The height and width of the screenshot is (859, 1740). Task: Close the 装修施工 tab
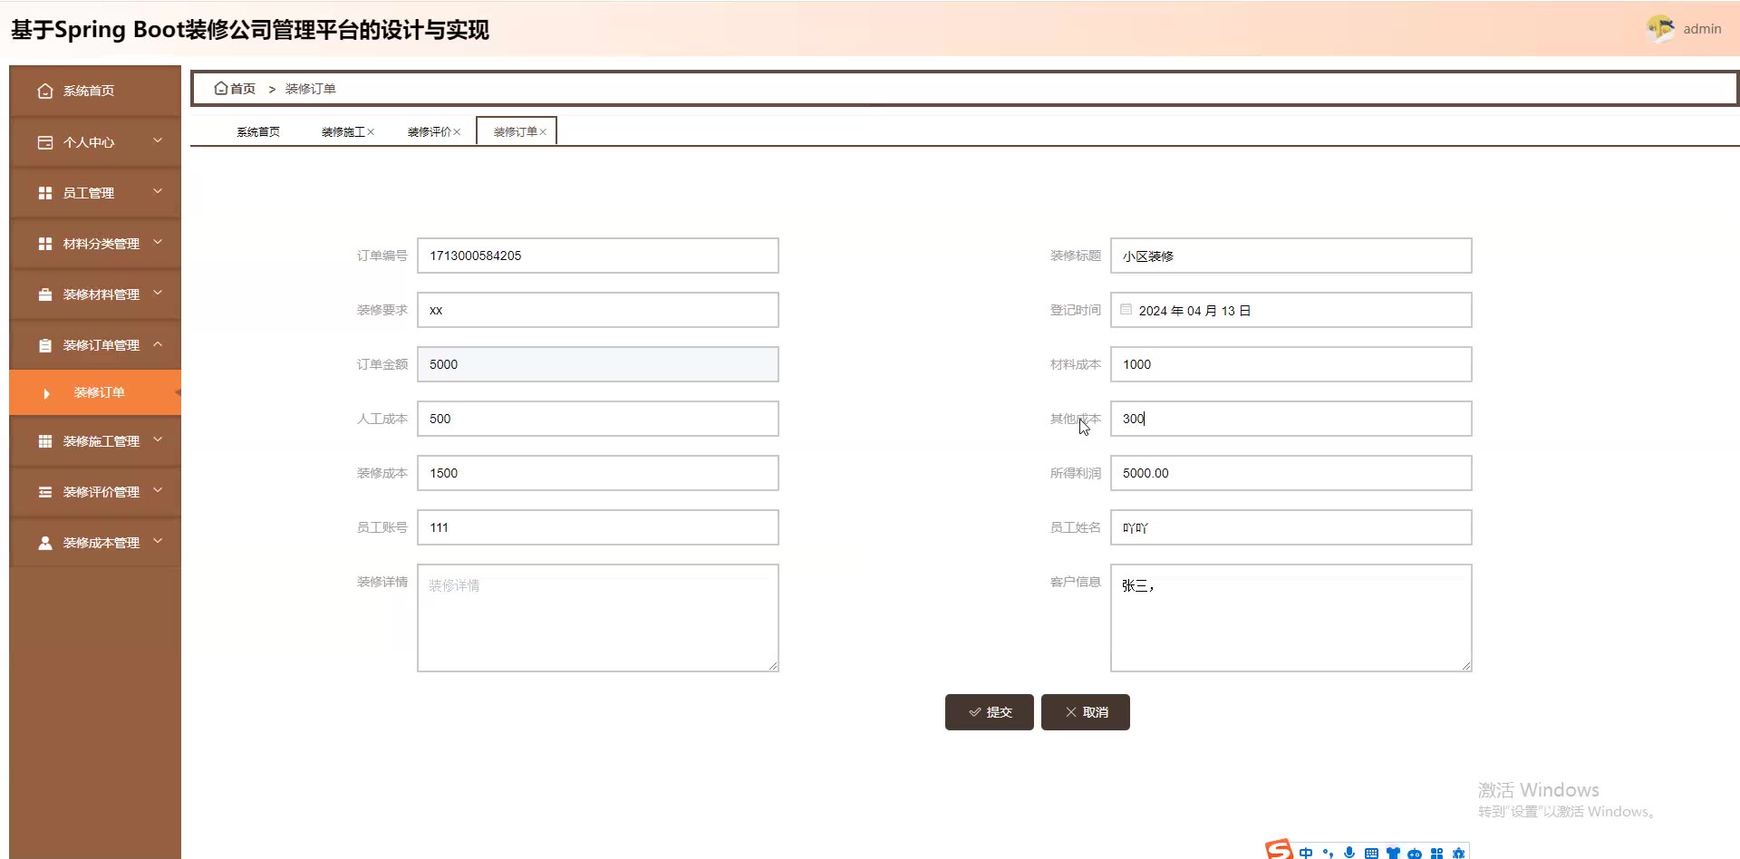tap(371, 132)
